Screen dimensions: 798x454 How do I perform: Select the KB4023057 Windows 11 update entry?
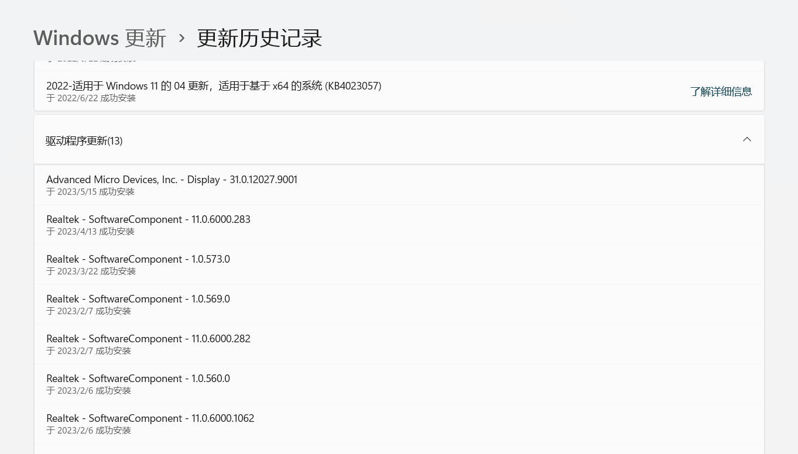point(399,91)
